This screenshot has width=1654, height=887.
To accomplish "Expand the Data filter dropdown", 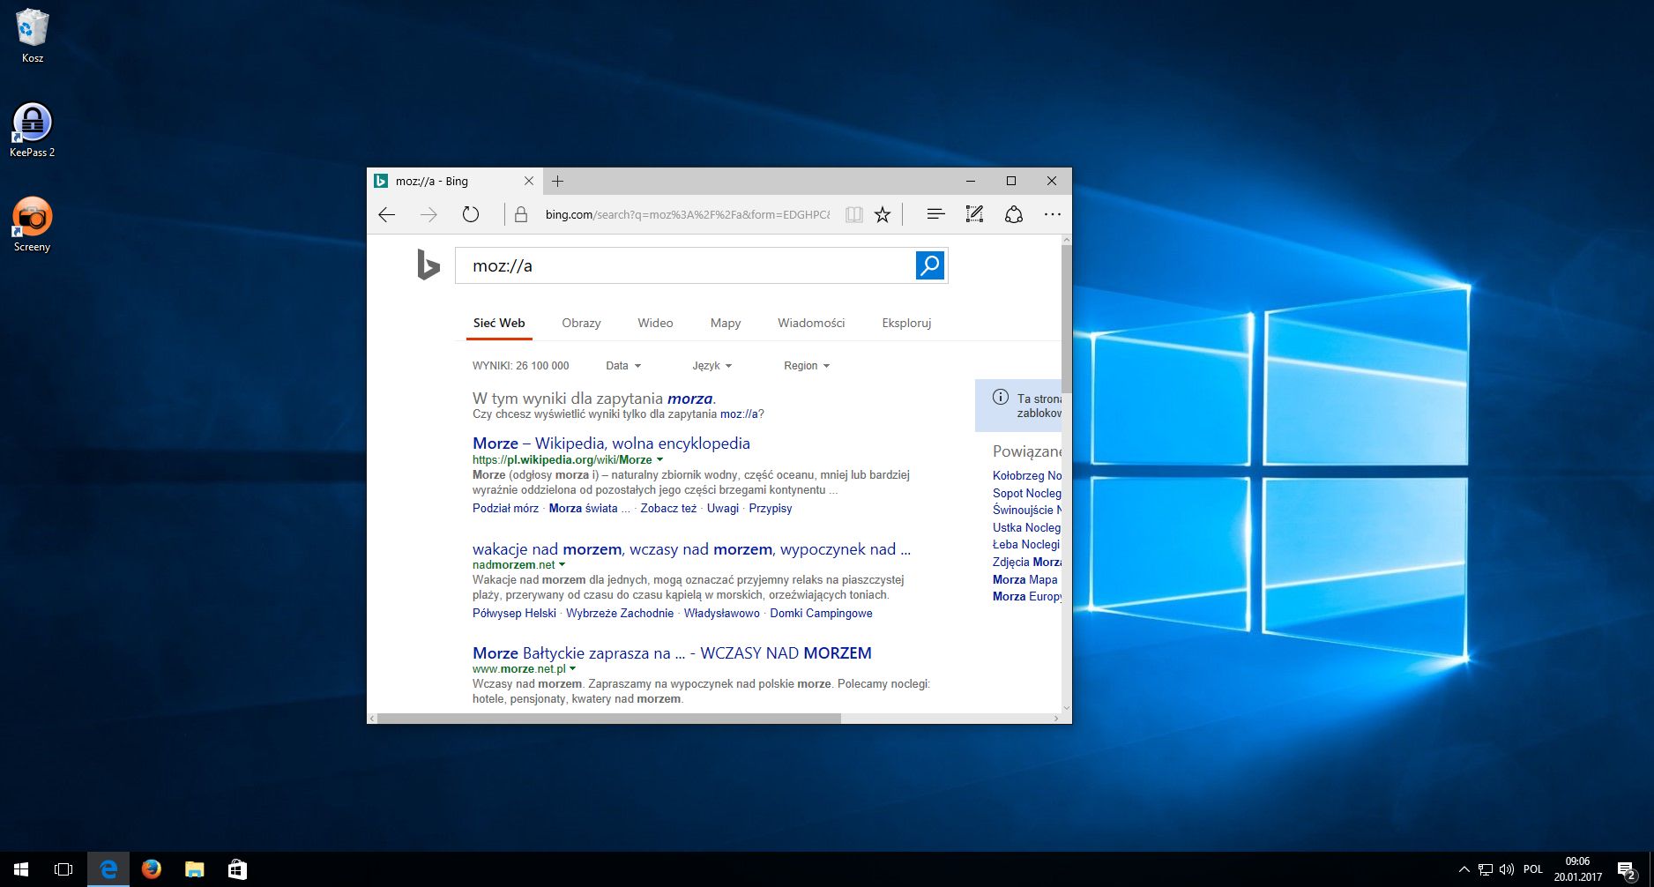I will point(623,366).
